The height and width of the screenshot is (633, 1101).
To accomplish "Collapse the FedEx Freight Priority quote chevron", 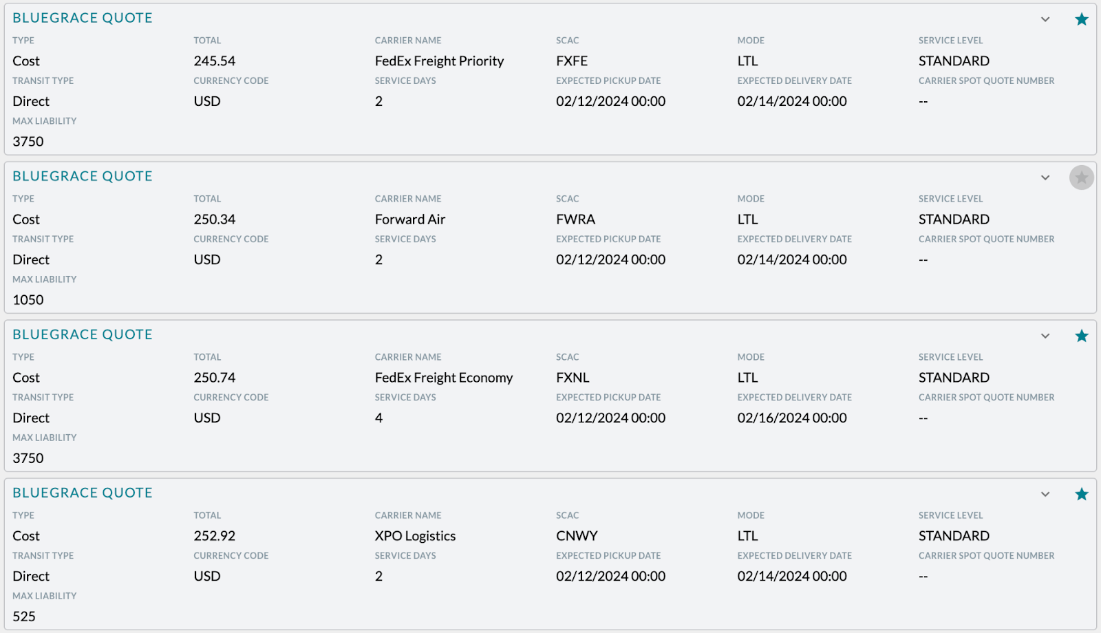I will click(1045, 19).
